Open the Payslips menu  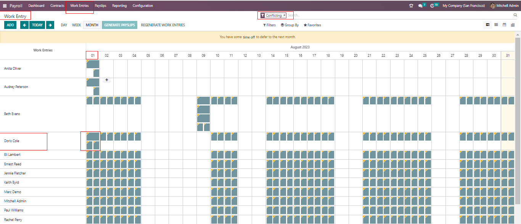click(x=100, y=6)
